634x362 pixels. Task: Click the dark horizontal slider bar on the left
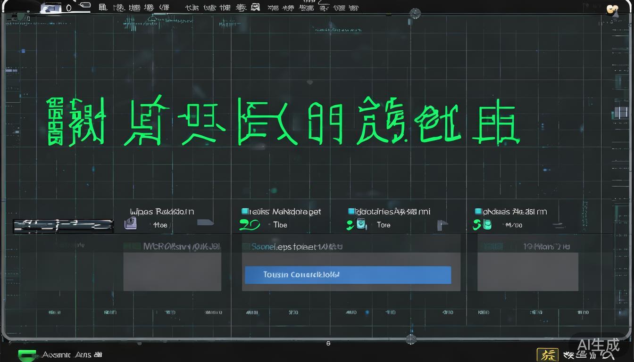[63, 225]
